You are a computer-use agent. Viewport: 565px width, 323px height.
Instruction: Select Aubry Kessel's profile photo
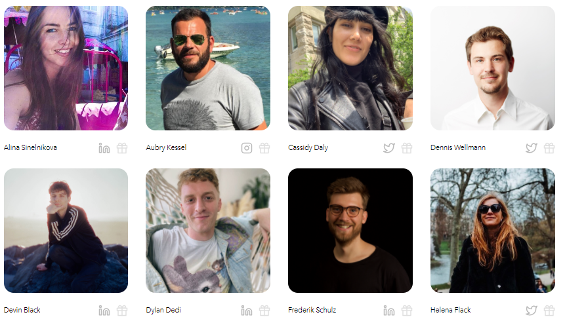(x=208, y=68)
